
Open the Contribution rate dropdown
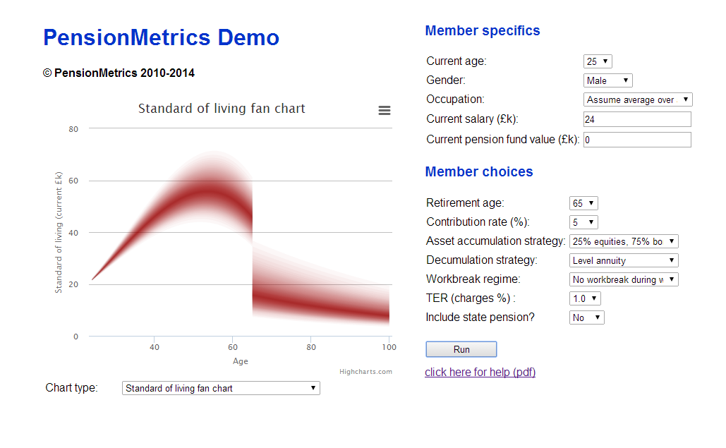583,222
